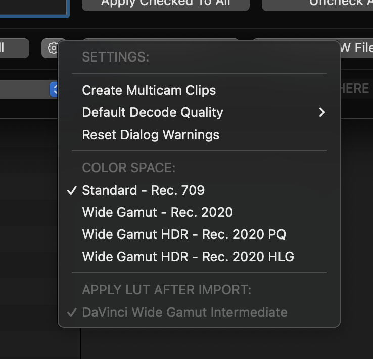Click the SETTINGS: header label
373x359 pixels.
pyautogui.click(x=115, y=57)
